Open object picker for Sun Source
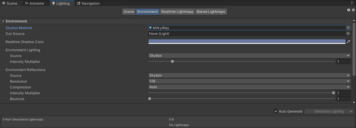The height and width of the screenshot is (128, 356). coord(348,34)
